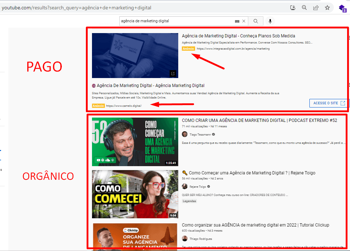350x251 pixels.
Task: Open the on-screen keyboard in search box
Action: coord(237,21)
